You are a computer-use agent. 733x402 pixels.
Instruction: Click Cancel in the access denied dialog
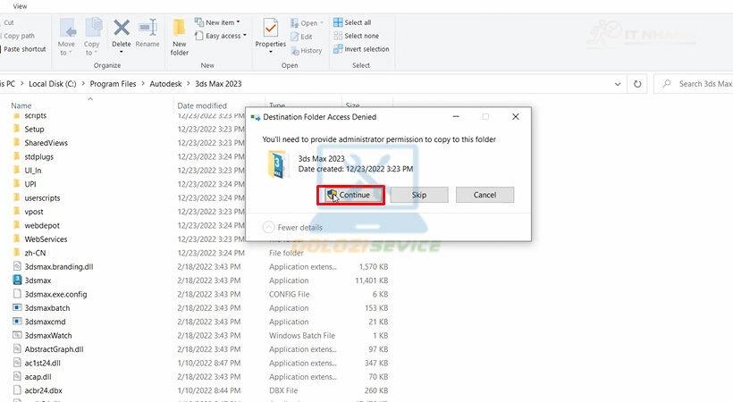tap(484, 195)
